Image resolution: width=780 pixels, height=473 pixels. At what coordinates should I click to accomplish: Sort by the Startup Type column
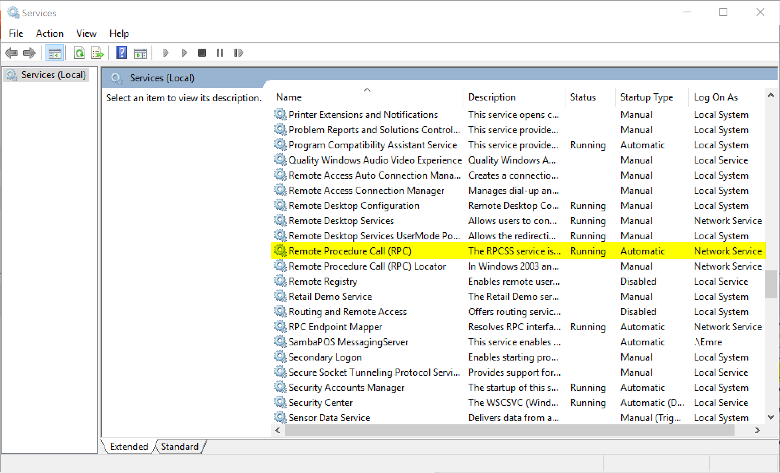(646, 97)
